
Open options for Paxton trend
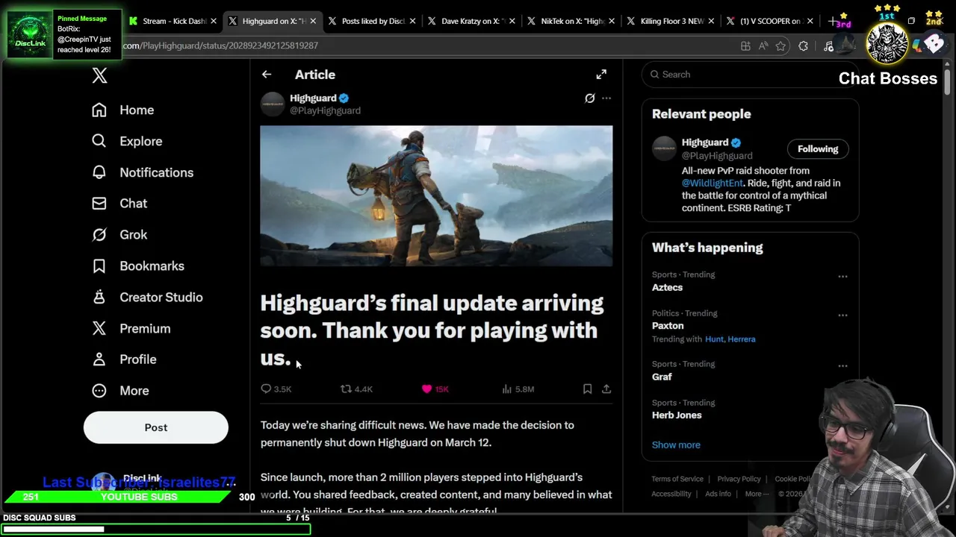tap(842, 315)
